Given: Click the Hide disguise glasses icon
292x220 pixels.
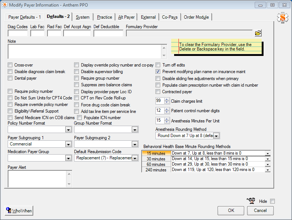Looking at the screenshot, I should [x=251, y=201].
